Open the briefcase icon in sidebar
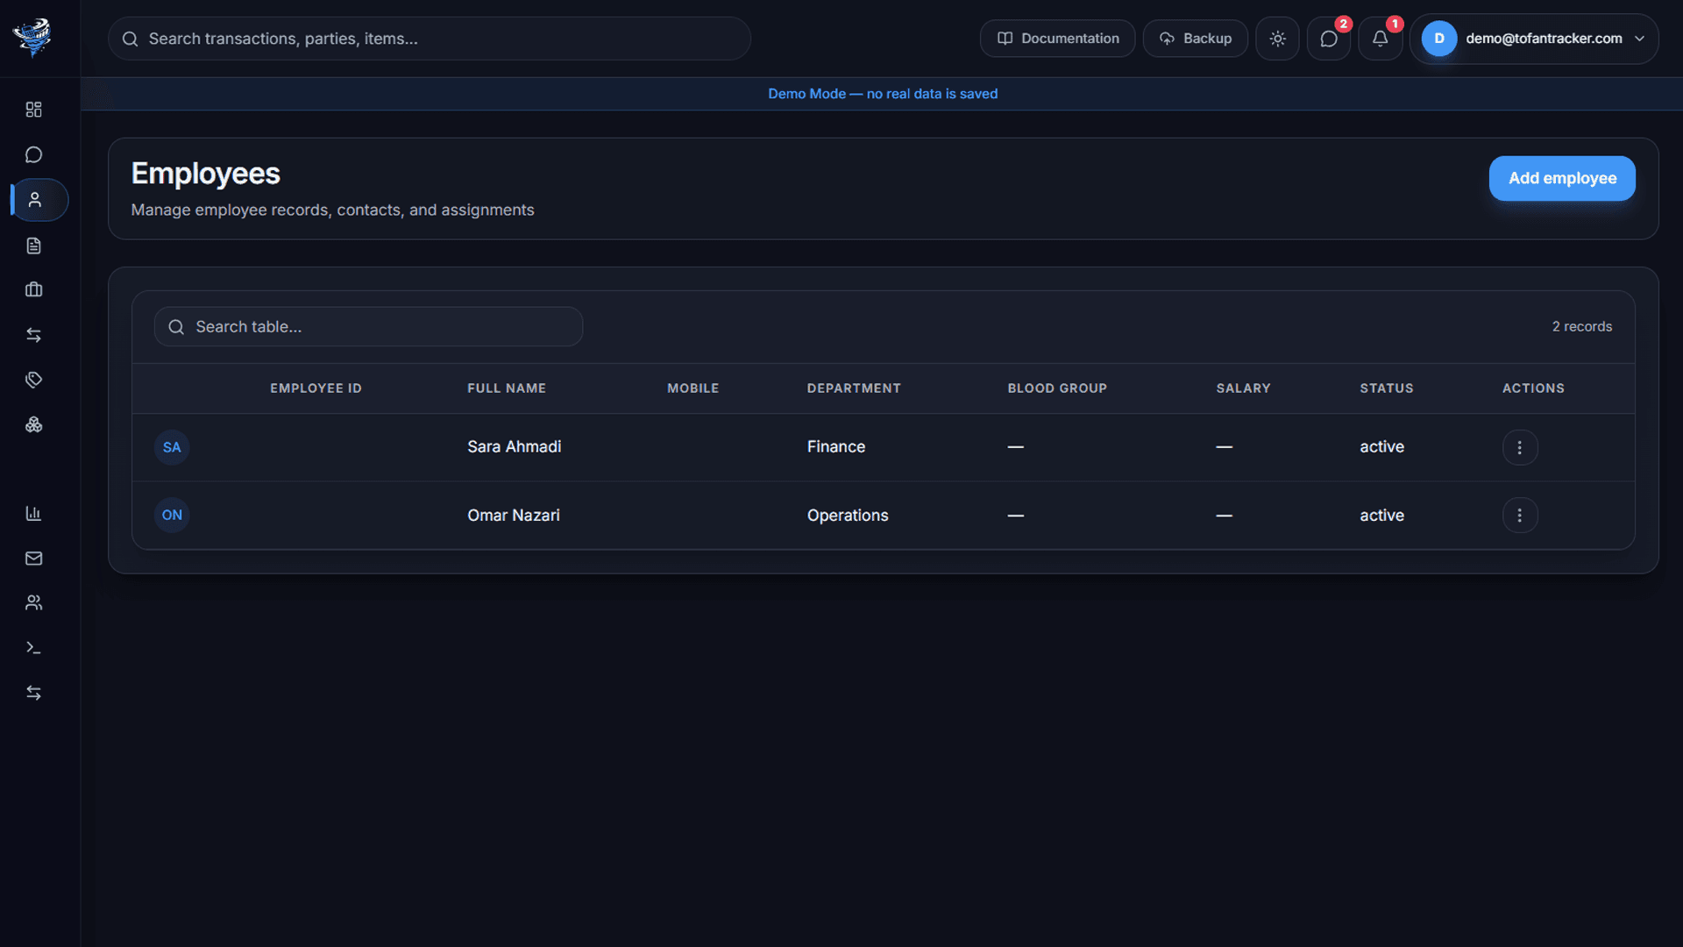The width and height of the screenshot is (1683, 947). click(x=33, y=290)
